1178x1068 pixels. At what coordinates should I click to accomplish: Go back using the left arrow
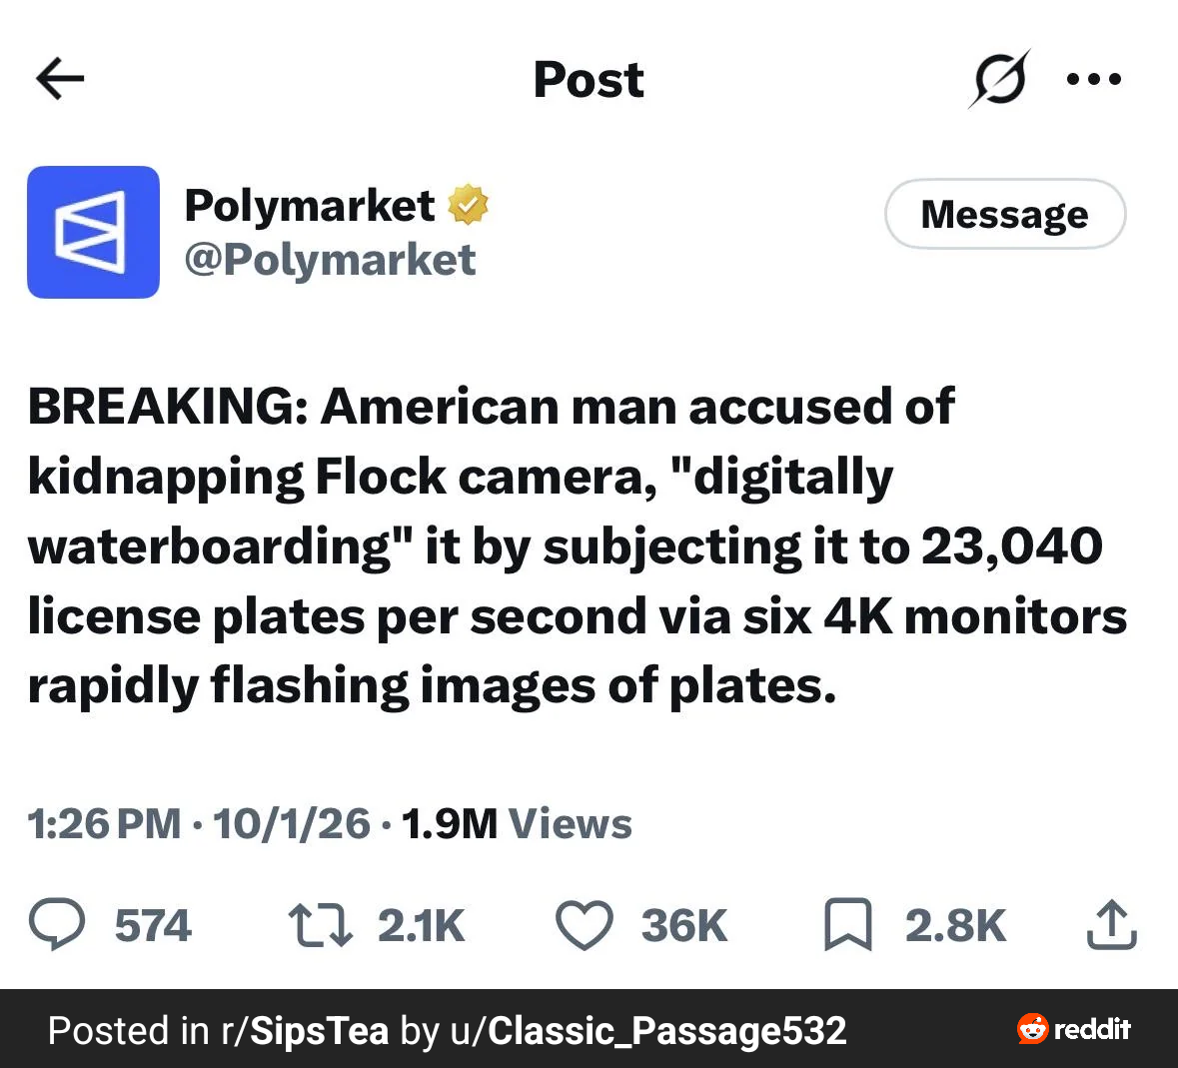point(60,79)
